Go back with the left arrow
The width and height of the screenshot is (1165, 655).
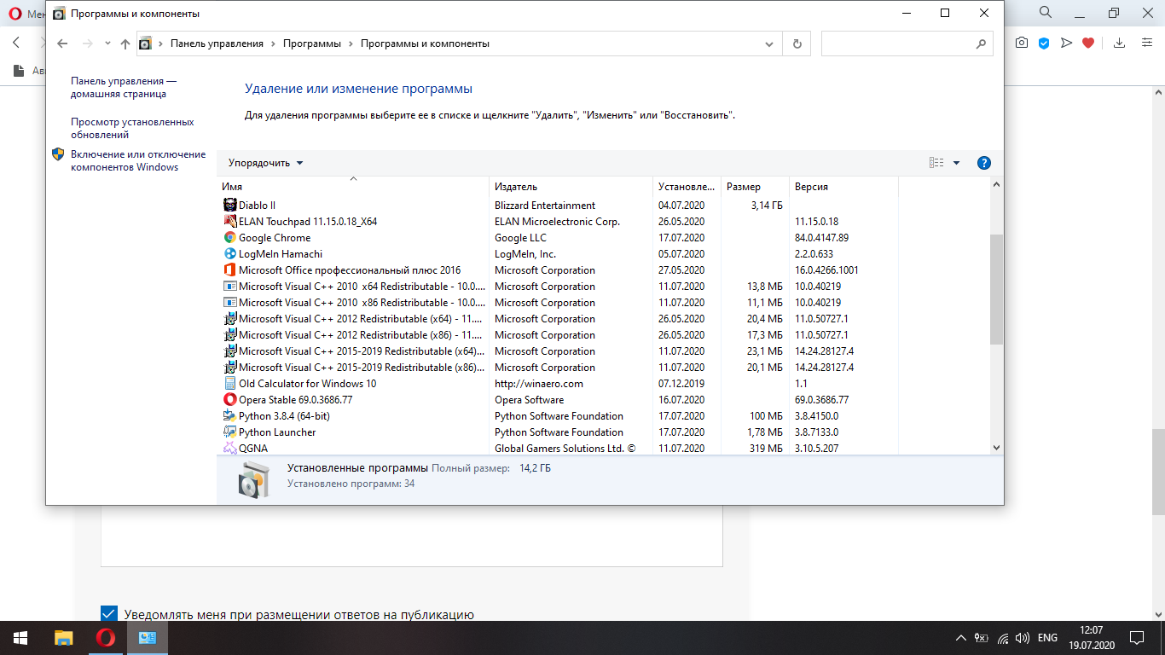tap(61, 43)
